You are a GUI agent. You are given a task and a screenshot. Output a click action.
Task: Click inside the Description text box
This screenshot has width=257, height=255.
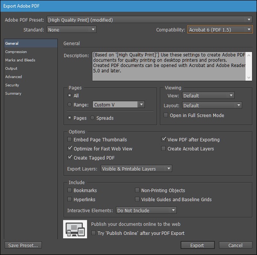(167, 66)
